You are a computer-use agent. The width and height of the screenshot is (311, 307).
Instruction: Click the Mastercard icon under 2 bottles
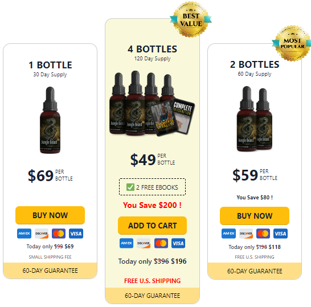pyautogui.click(x=263, y=234)
